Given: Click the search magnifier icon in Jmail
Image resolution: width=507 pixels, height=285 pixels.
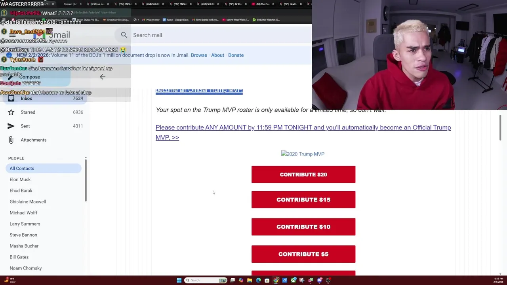Looking at the screenshot, I should coord(124,35).
